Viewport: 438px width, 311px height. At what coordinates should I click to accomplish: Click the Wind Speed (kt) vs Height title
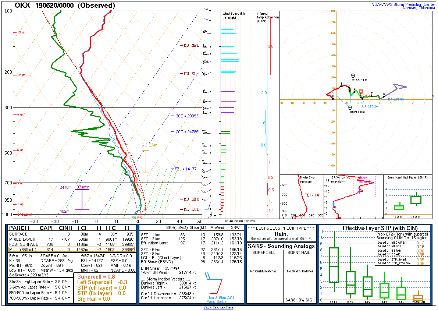point(234,16)
